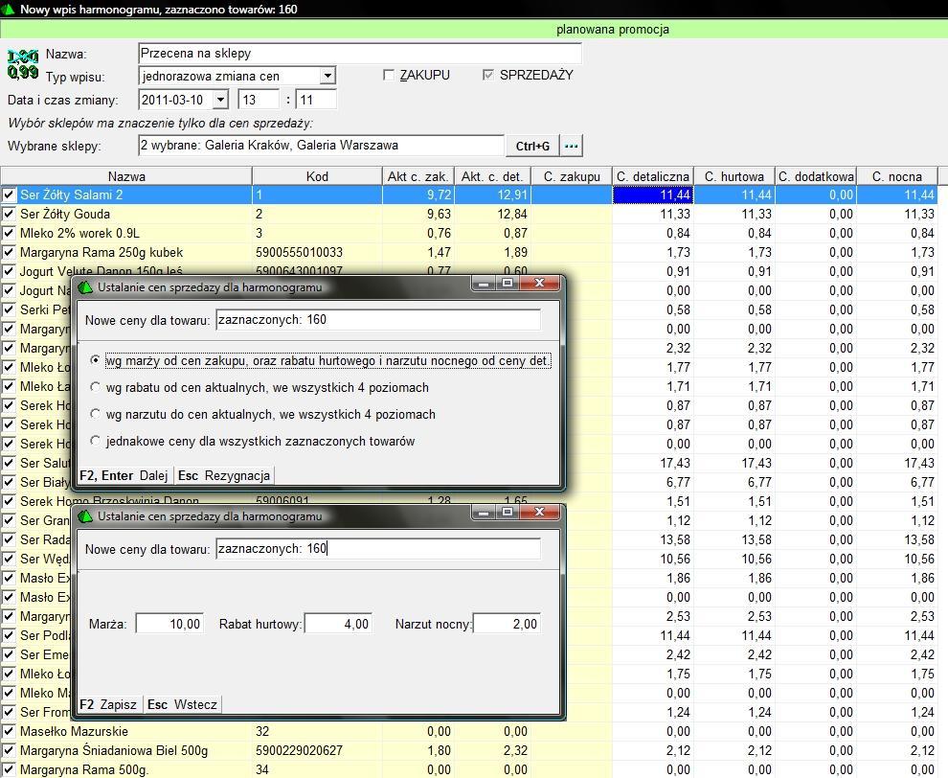Pick 'jednakowe ceny dla wszystkich zaznaczonych towarów'
Viewport: 948px width, 778px height.
95,441
